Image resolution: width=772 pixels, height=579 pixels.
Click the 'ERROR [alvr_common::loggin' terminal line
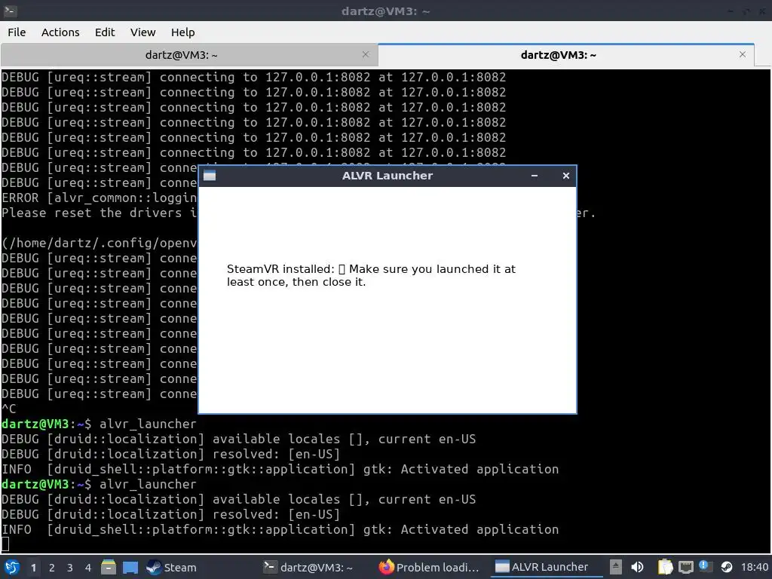point(99,198)
